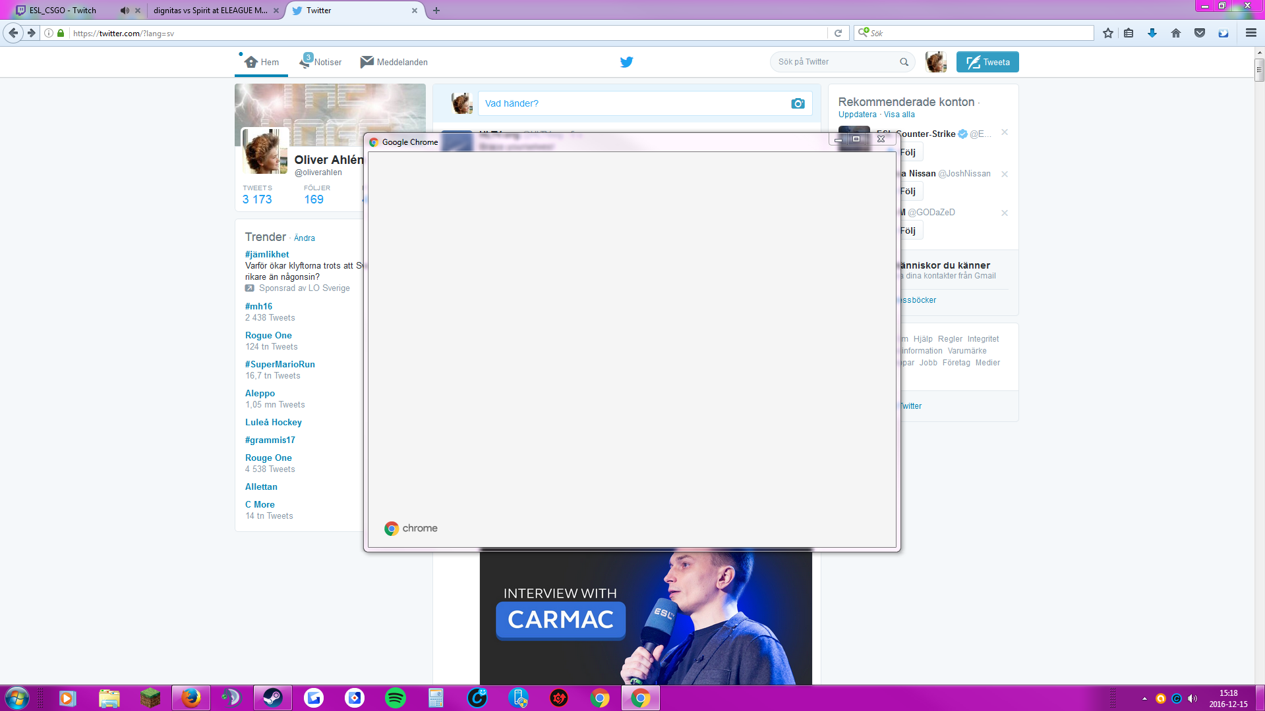The height and width of the screenshot is (711, 1265).
Task: Open #jämlikhet trend
Action: click(267, 254)
